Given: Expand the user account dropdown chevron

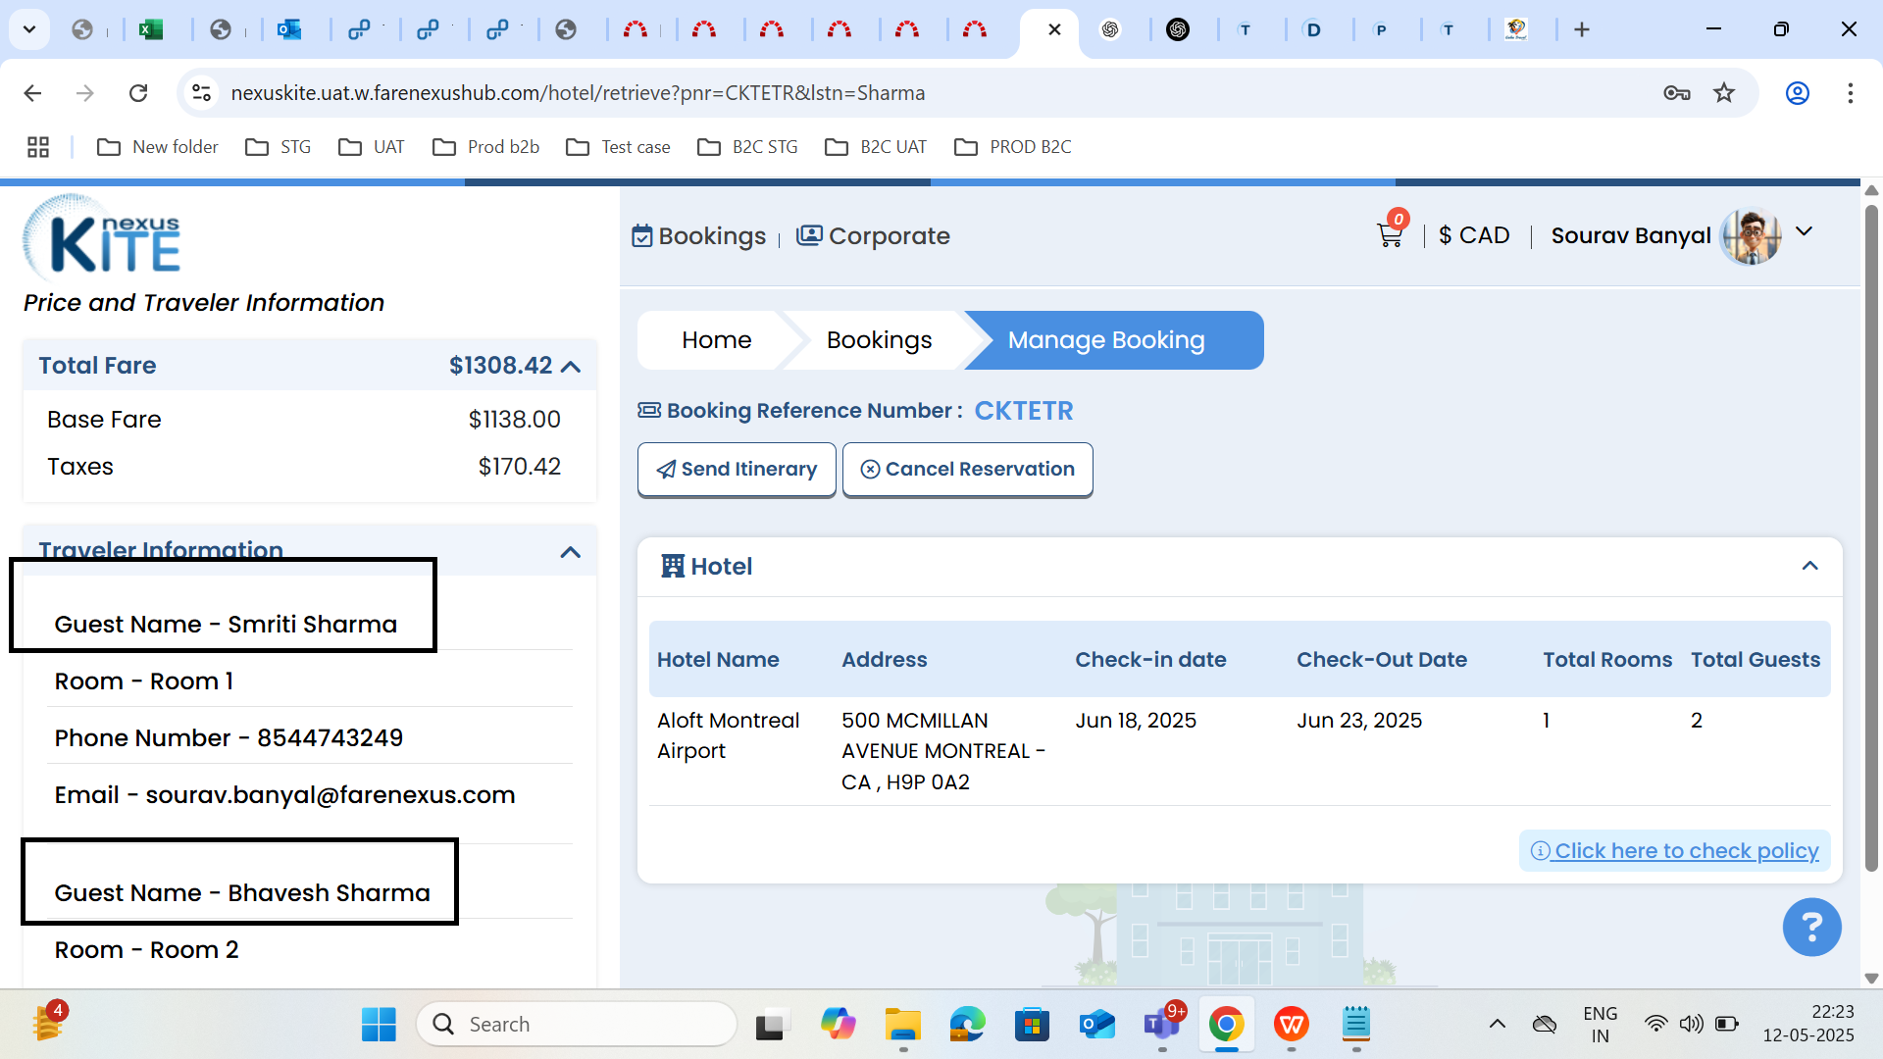Looking at the screenshot, I should pyautogui.click(x=1805, y=232).
